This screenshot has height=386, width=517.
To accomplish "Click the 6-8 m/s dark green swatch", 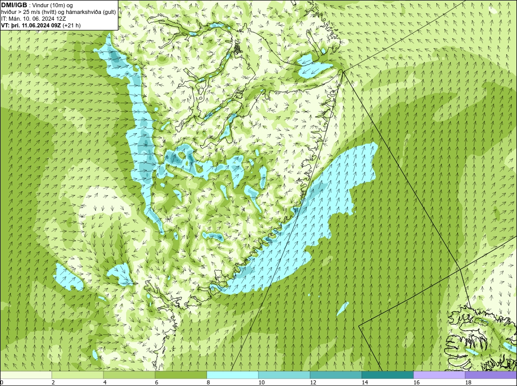I will (180, 375).
